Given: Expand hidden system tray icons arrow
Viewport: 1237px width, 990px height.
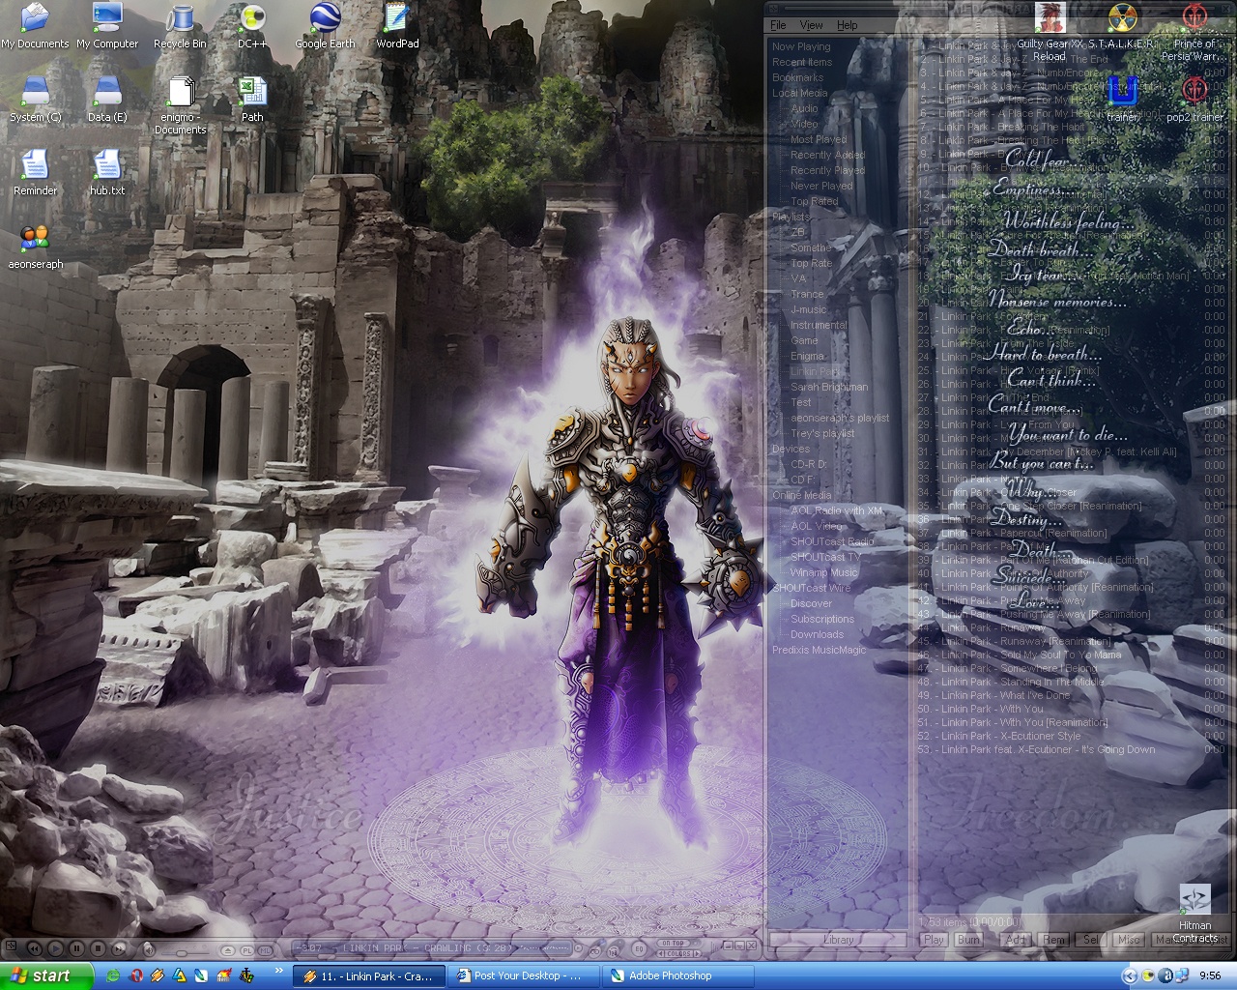Looking at the screenshot, I should tap(1129, 975).
